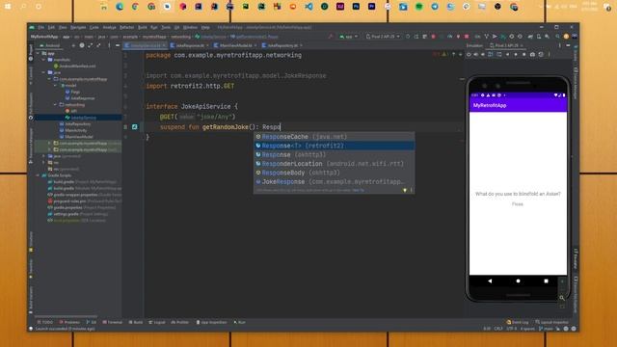617x347 pixels.
Task: Select JokeRepository in project tree
Action: pos(75,124)
